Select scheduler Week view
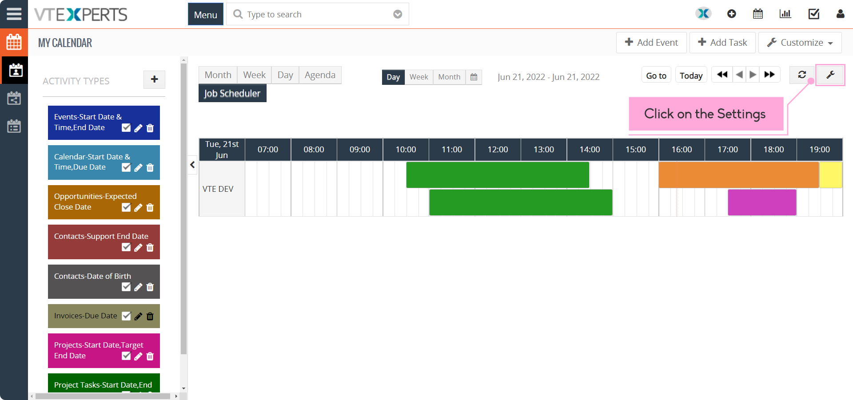This screenshot has height=400, width=853. (x=419, y=77)
